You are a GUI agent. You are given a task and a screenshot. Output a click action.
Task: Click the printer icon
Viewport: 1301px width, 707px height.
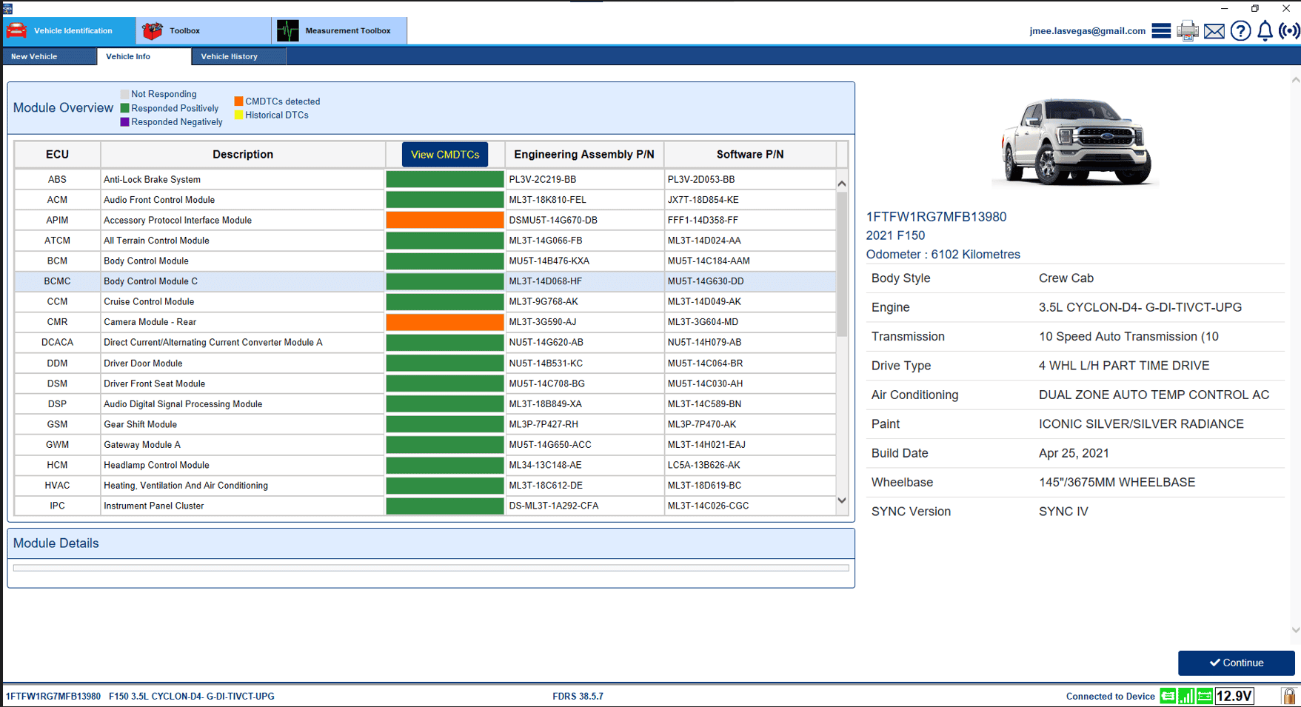pos(1188,31)
